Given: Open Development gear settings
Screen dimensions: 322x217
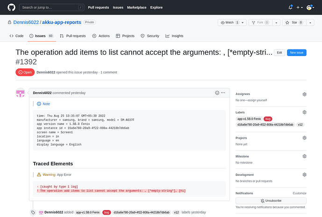Looking at the screenshot, I should click(304, 175).
